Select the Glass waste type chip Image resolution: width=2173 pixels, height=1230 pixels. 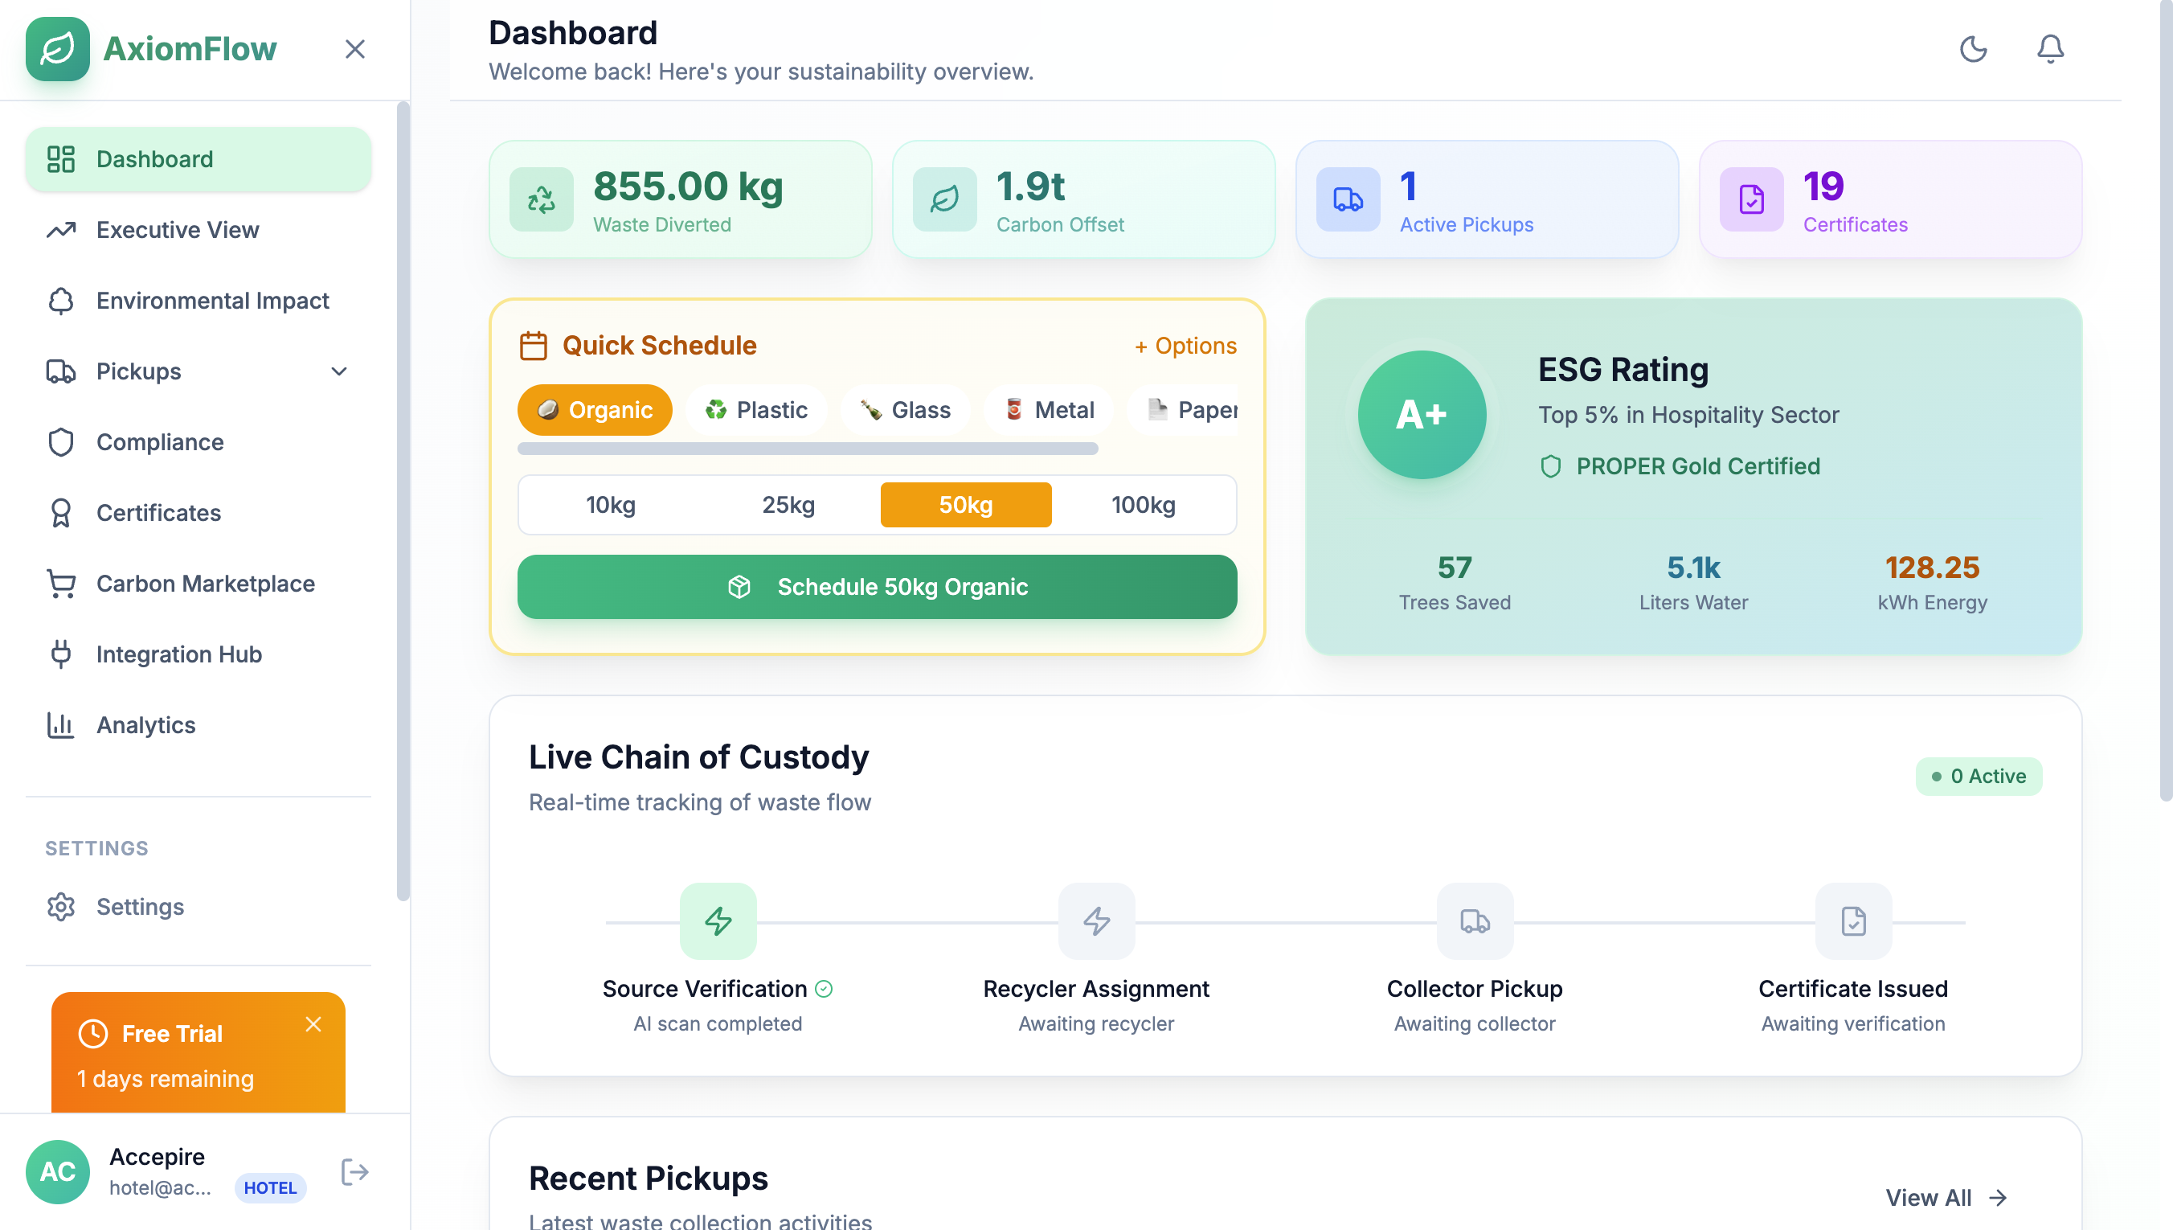[x=905, y=411]
